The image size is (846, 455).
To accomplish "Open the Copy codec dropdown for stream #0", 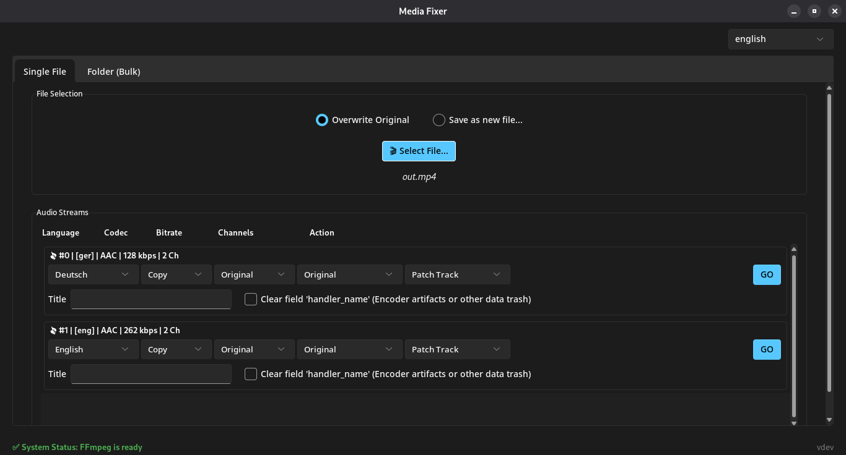I will (x=176, y=274).
